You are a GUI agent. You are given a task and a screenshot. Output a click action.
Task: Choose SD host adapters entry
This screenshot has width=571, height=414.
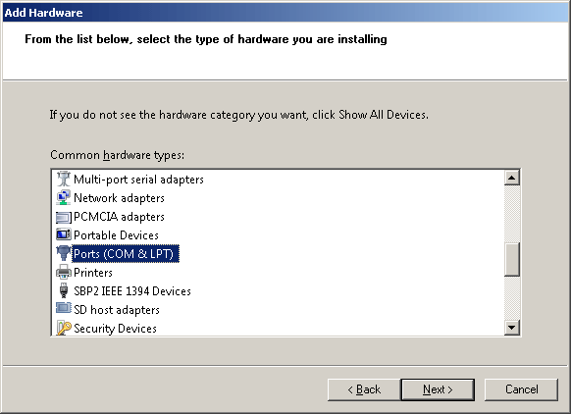click(117, 310)
